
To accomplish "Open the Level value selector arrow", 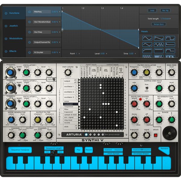I will [106, 54].
